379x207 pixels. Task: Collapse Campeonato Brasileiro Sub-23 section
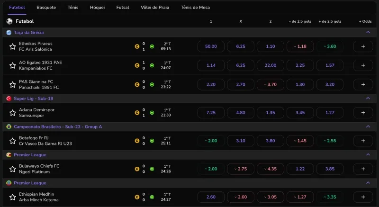[368, 126]
